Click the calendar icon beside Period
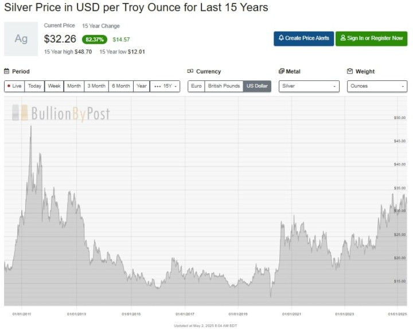 coord(7,72)
